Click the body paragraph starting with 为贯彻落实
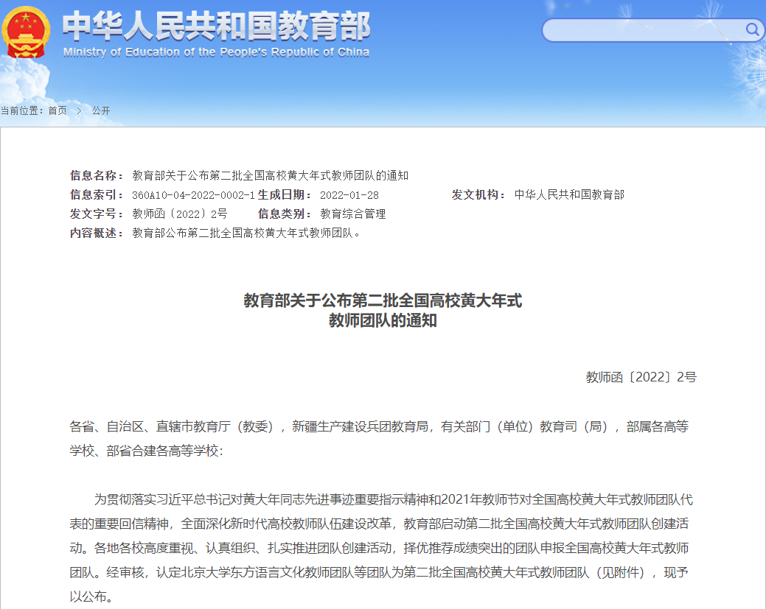The image size is (766, 609). pos(383,548)
